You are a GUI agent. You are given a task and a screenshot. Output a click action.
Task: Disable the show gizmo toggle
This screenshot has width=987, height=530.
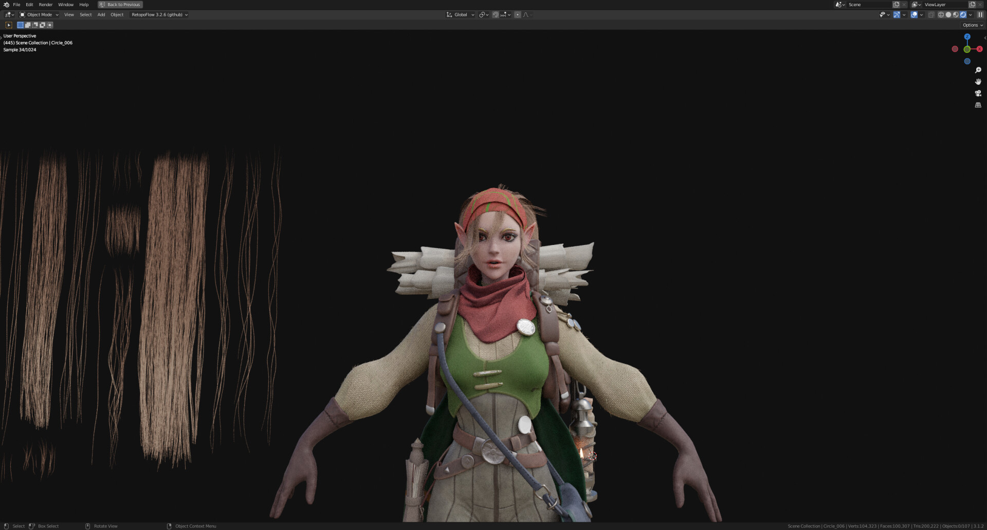click(897, 15)
